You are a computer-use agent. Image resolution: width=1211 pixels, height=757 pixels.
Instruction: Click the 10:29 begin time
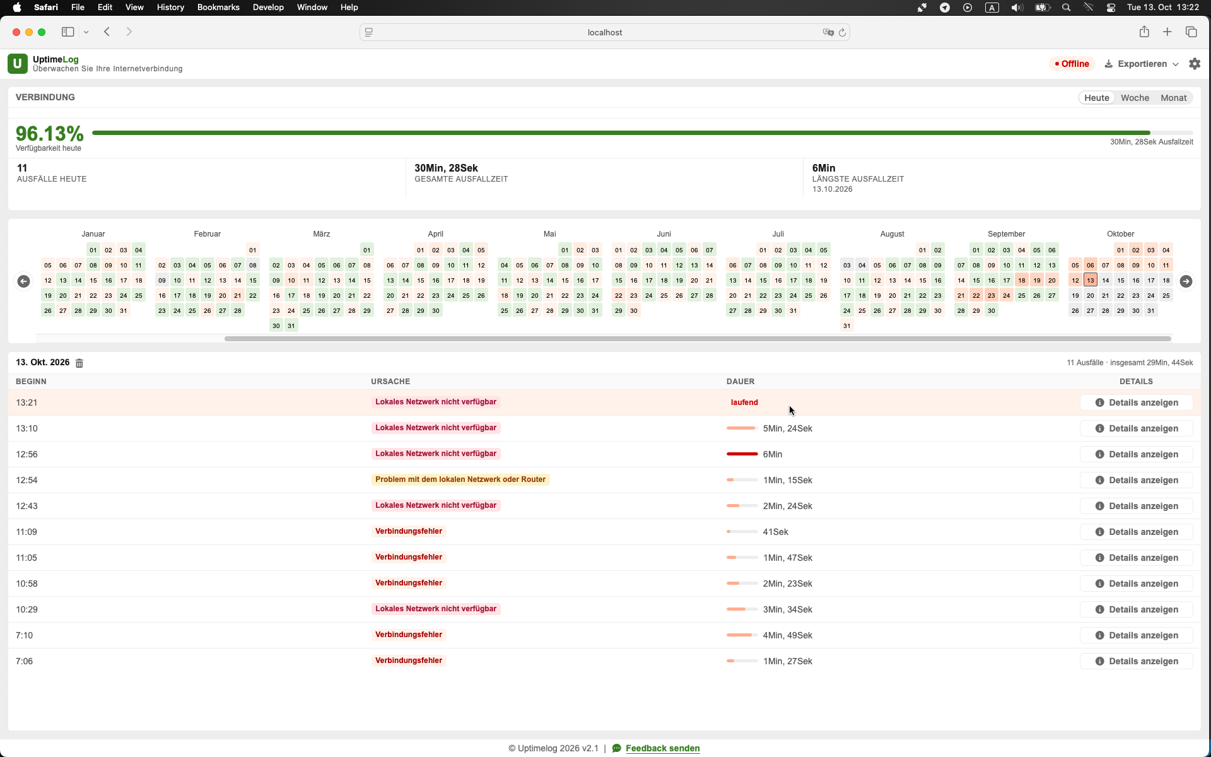pyautogui.click(x=26, y=609)
